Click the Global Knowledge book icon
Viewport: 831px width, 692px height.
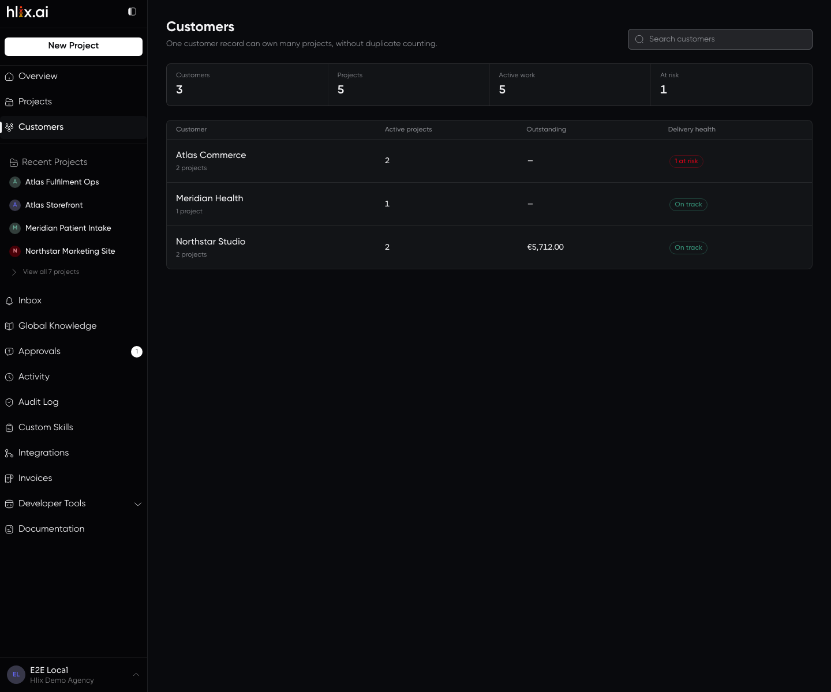click(x=9, y=326)
